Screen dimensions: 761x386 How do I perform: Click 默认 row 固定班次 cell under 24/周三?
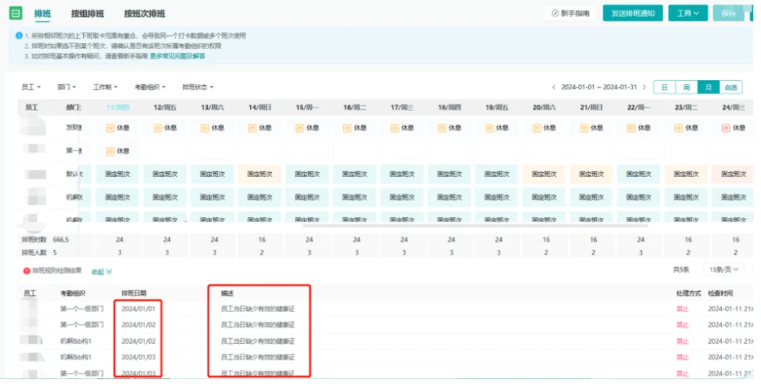pos(733,174)
